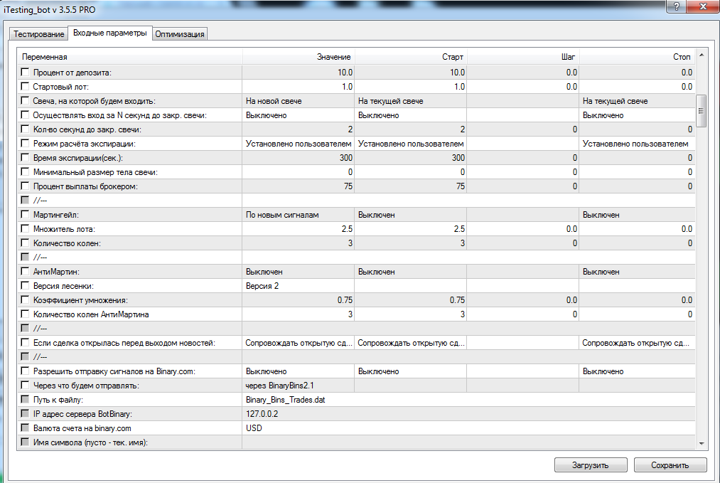Check the 'Время экспирации(сек.)' checkbox
This screenshot has height=483, width=720.
coord(26,158)
